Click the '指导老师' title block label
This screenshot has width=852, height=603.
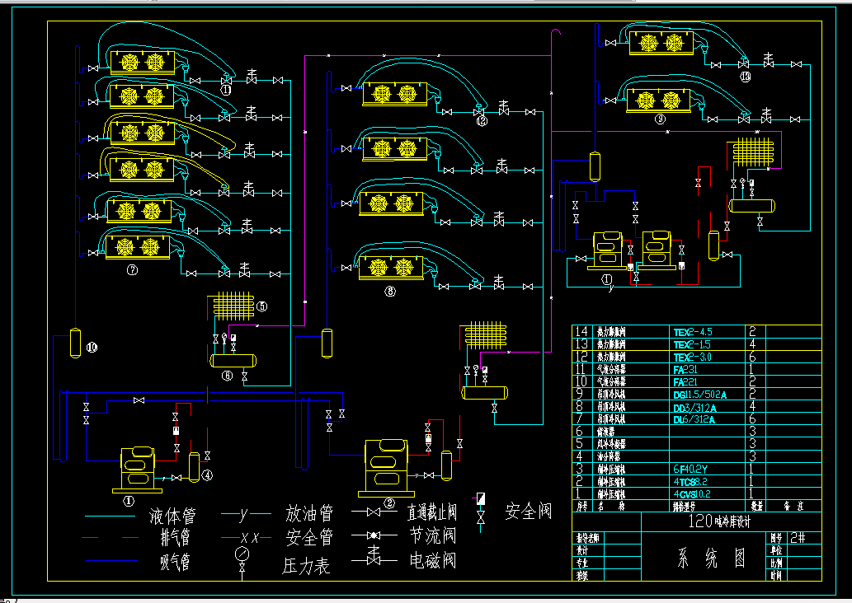[587, 538]
